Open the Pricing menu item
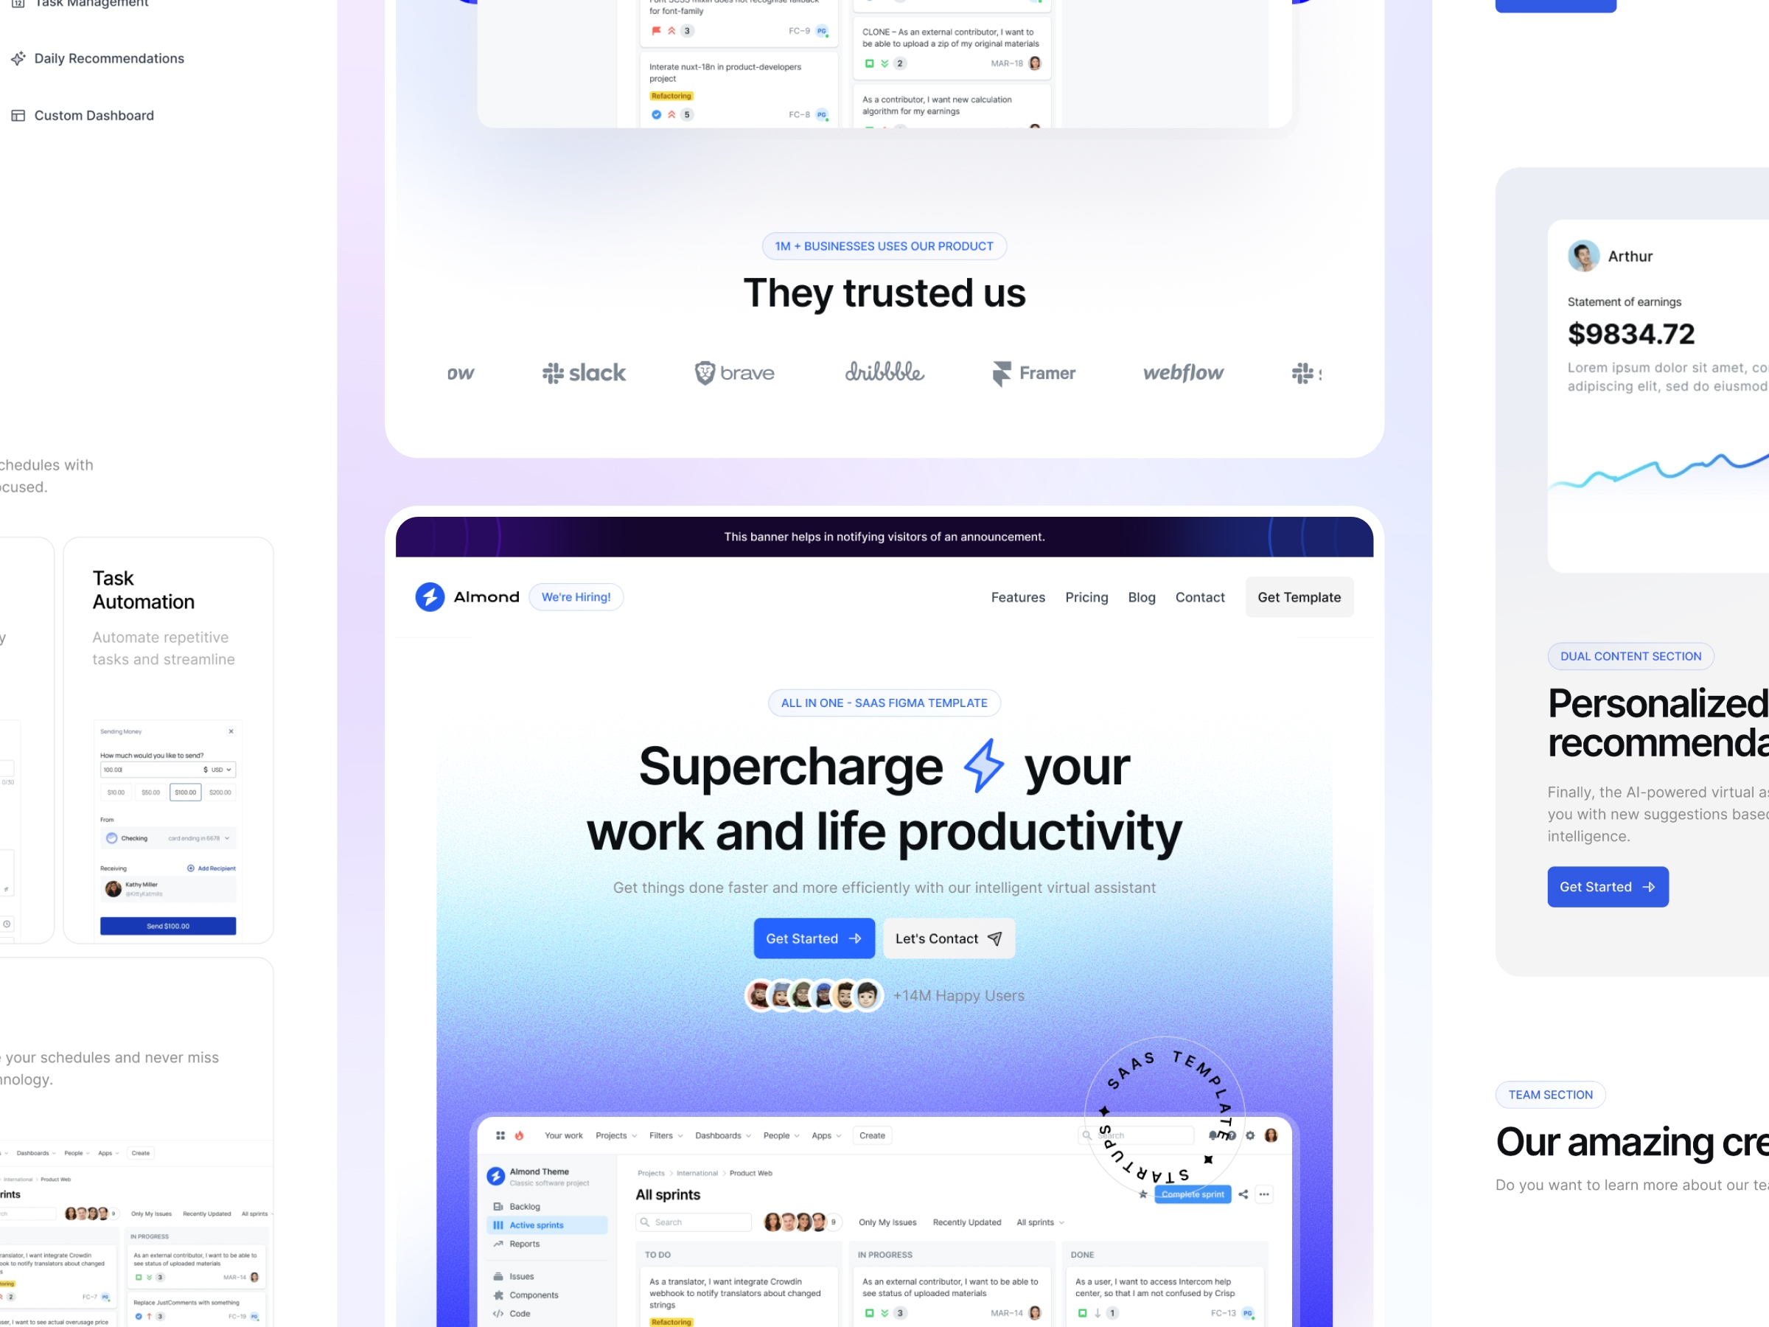 [1086, 596]
